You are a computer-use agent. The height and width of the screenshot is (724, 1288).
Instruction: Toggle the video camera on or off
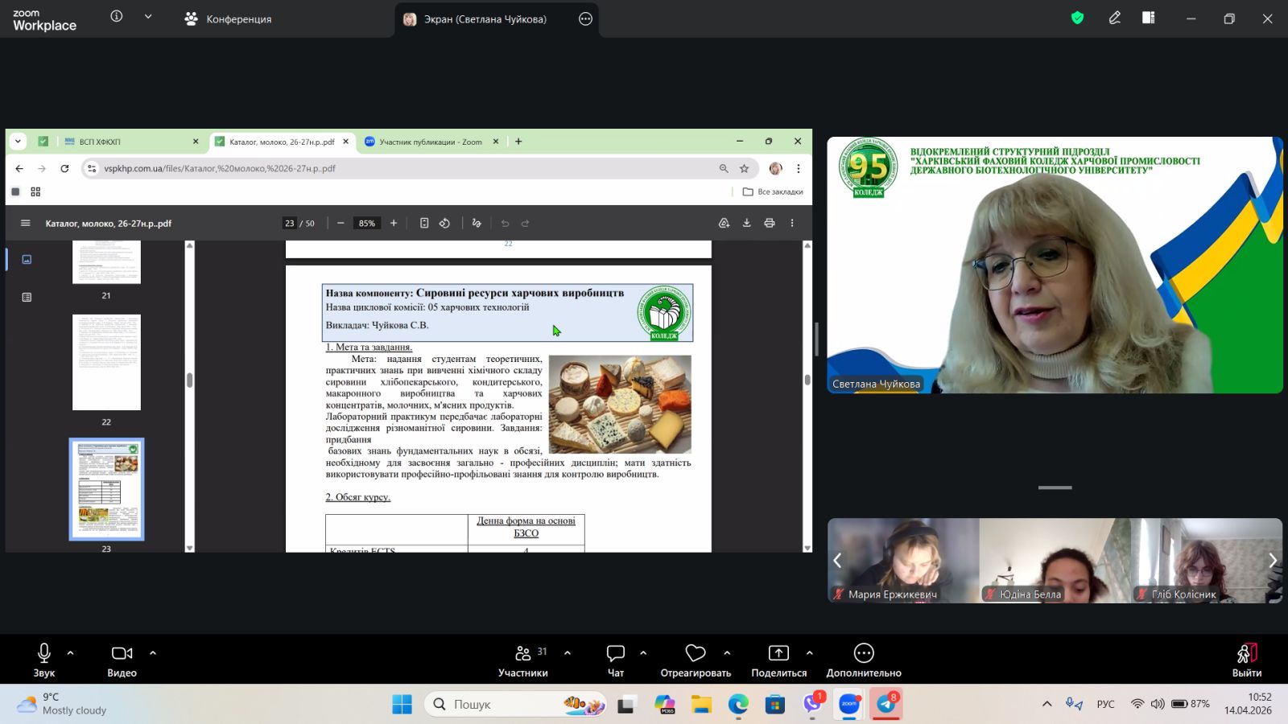pyautogui.click(x=122, y=660)
